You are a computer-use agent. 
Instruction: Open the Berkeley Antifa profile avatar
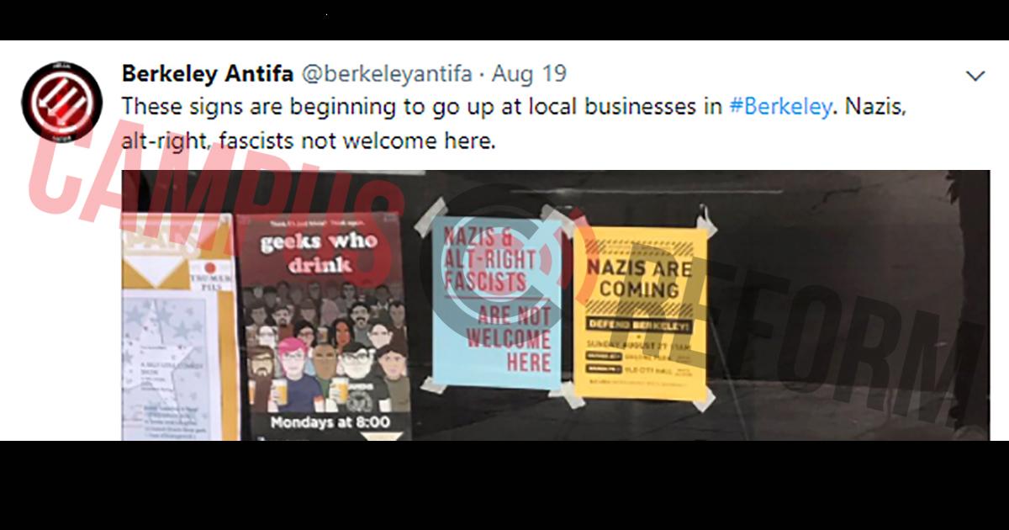62,103
